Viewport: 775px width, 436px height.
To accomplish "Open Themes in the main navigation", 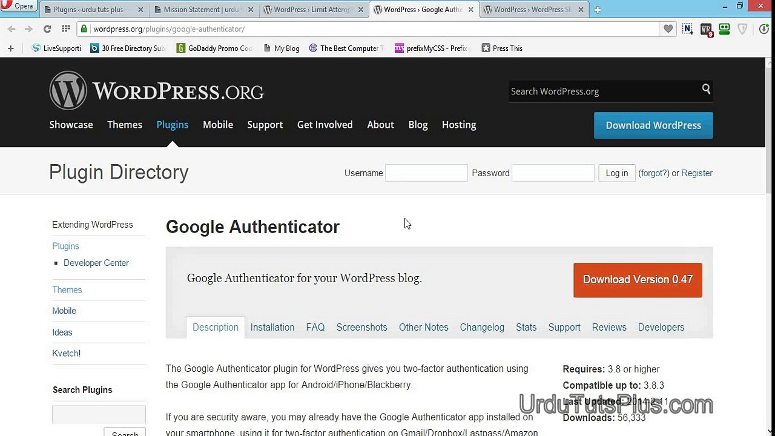I will coord(125,125).
